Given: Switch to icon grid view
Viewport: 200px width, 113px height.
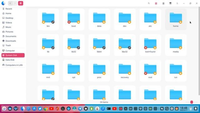Looking at the screenshot, I should tap(156, 3).
